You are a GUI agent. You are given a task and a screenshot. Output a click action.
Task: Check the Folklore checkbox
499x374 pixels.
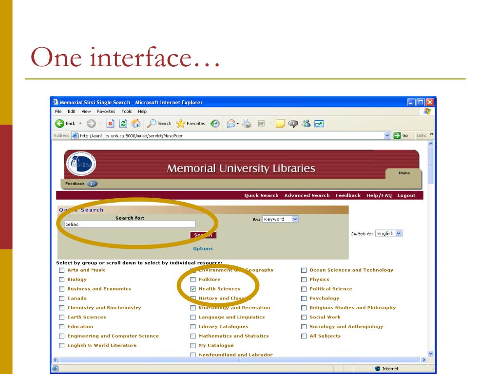(193, 280)
